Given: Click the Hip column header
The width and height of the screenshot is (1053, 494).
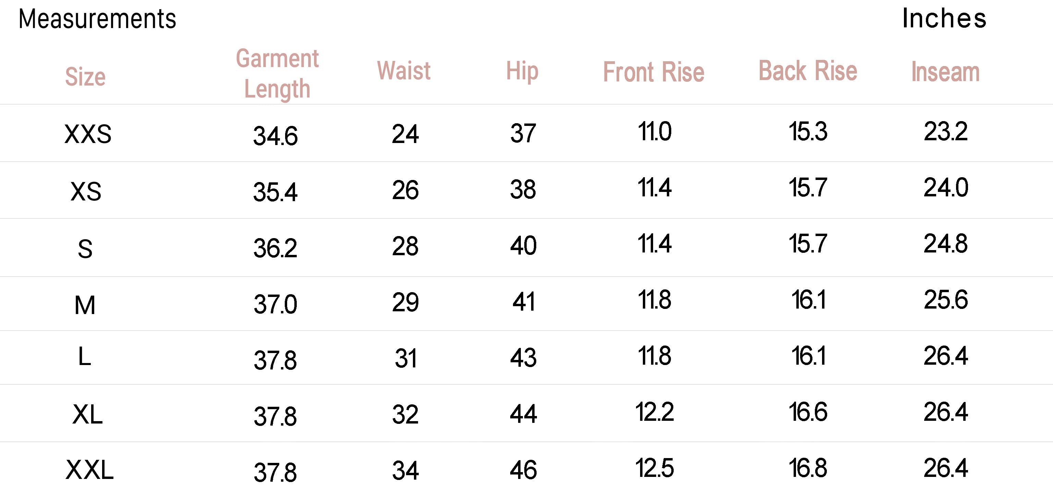Looking at the screenshot, I should tap(523, 71).
